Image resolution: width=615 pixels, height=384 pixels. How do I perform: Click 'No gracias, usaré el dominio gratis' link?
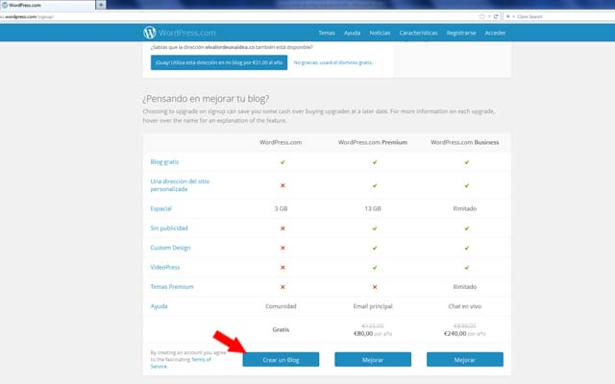tap(306, 61)
